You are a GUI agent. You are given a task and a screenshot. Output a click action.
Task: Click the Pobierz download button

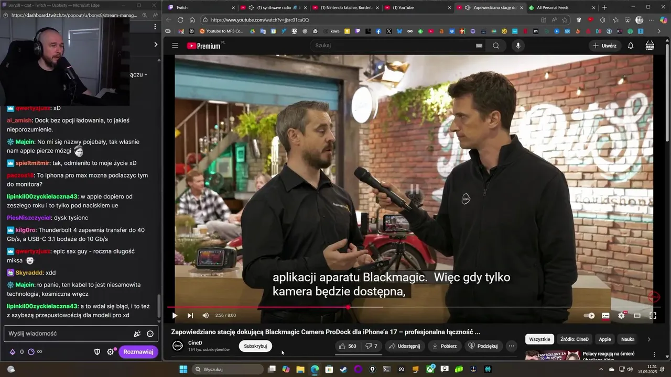click(444, 346)
